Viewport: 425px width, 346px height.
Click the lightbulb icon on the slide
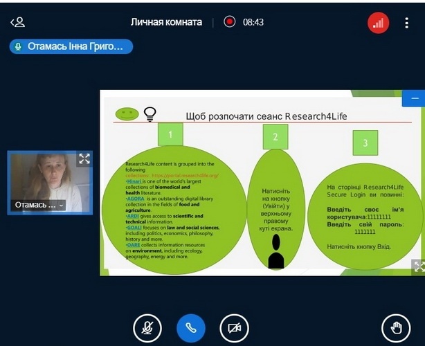point(150,114)
